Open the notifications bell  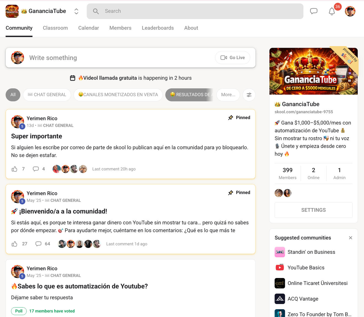332,12
